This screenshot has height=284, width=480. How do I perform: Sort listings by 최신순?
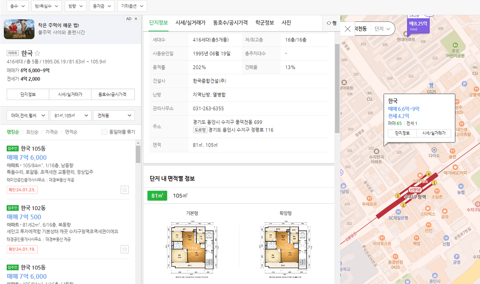pos(32,132)
